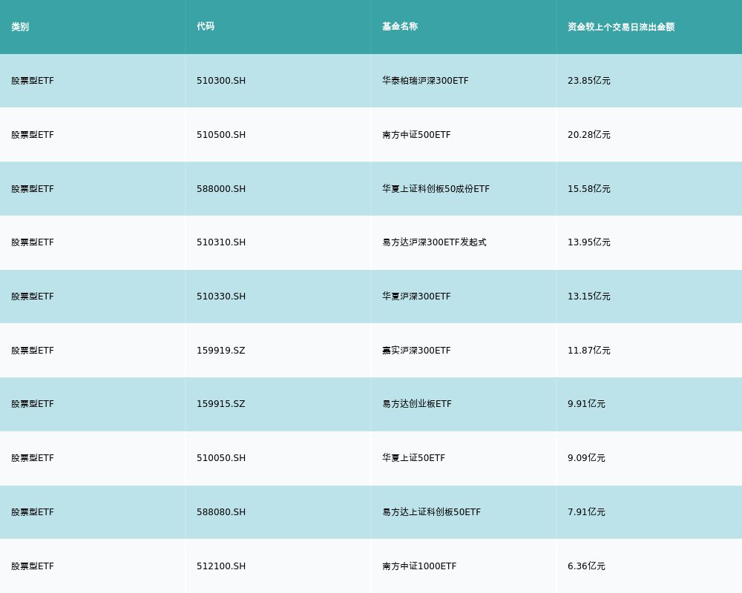The image size is (742, 593).
Task: Click 股票型ETF in the 159915.SZ row
Action: point(33,404)
